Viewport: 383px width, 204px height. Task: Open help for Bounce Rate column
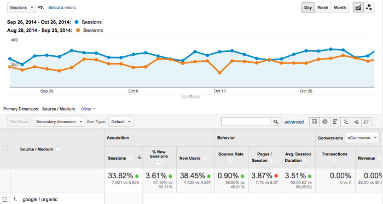231,160
